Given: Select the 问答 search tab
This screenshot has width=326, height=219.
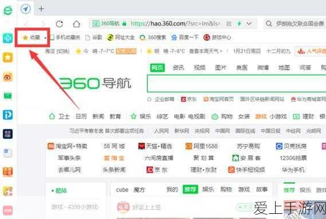Looking at the screenshot, I should coord(305,68).
